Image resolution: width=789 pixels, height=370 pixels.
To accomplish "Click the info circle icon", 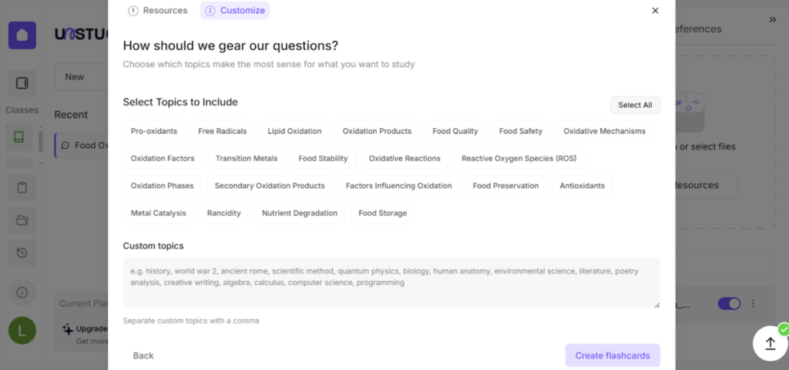I will coord(22,292).
